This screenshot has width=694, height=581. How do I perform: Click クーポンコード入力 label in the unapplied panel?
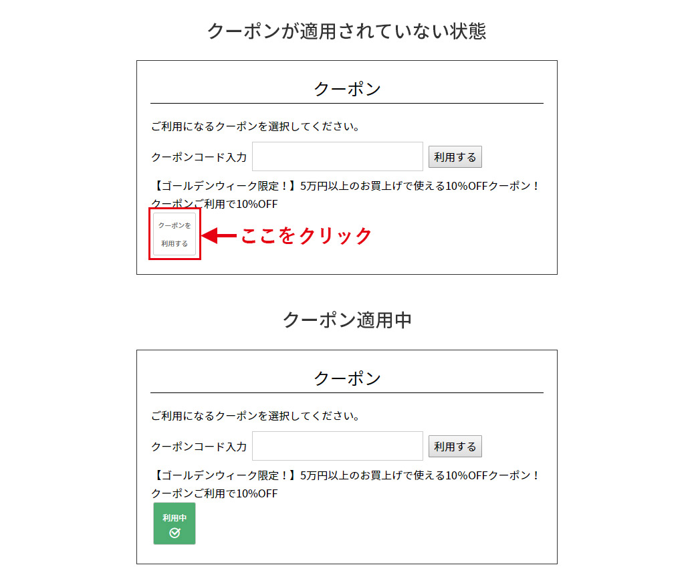(199, 158)
